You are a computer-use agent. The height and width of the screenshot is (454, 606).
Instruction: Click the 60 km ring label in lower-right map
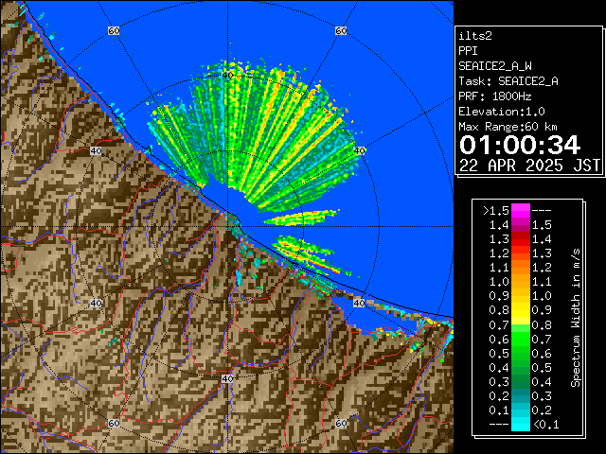pyautogui.click(x=341, y=423)
